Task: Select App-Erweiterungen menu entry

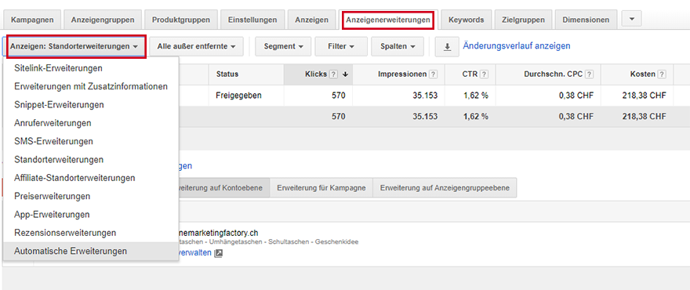Action: (x=91, y=214)
